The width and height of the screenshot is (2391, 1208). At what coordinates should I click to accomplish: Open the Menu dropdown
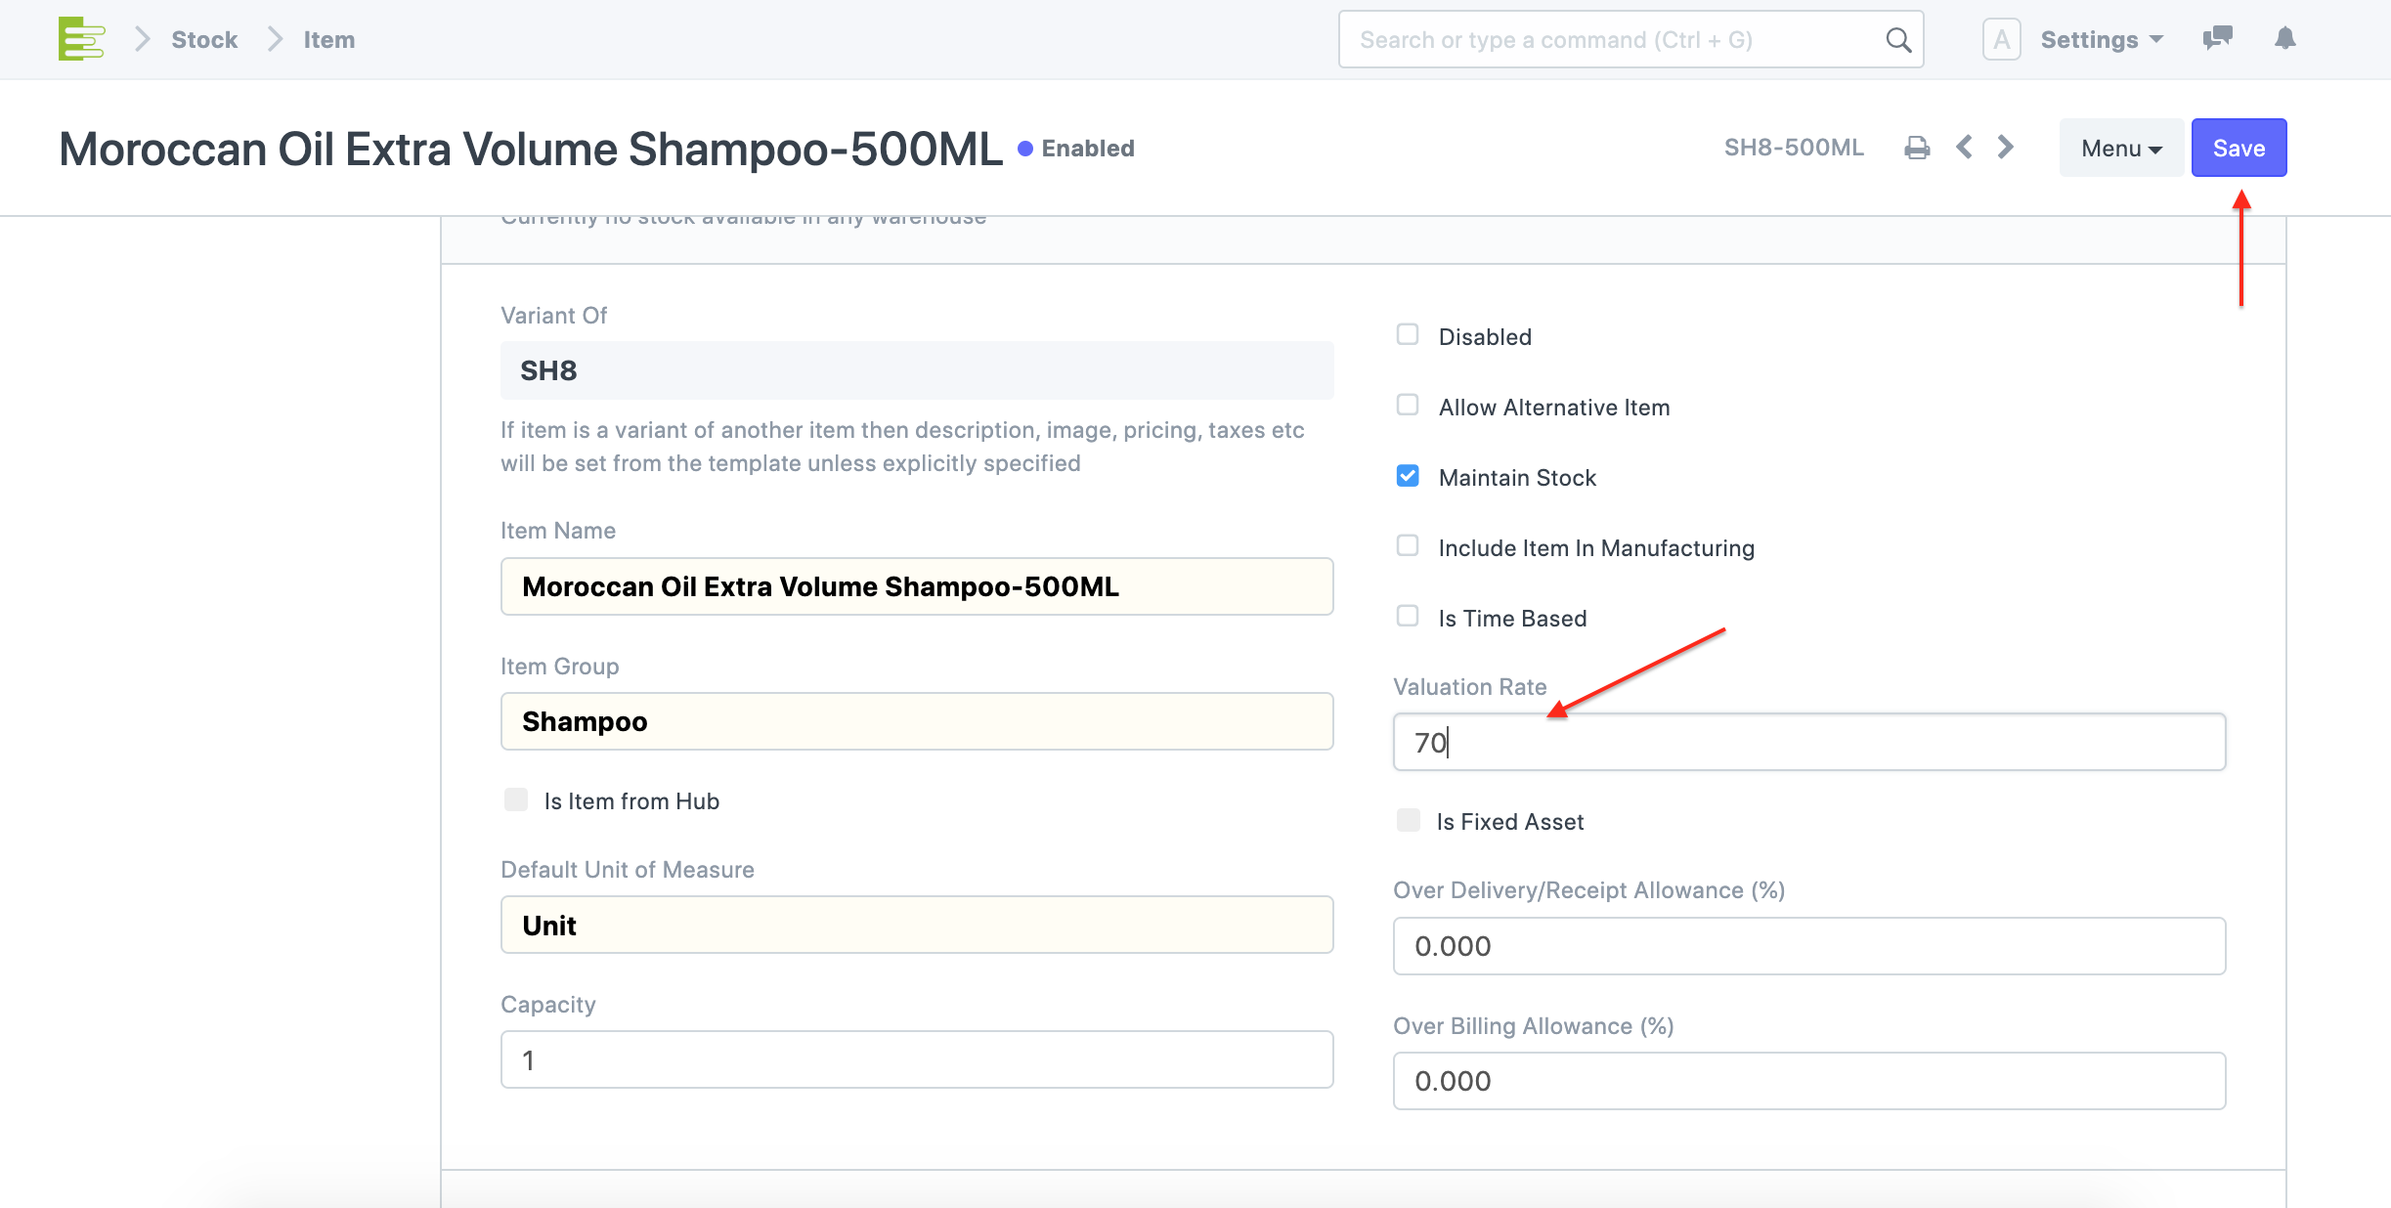[x=2121, y=148]
